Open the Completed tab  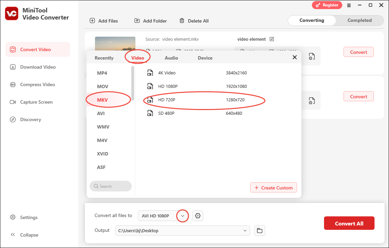359,20
